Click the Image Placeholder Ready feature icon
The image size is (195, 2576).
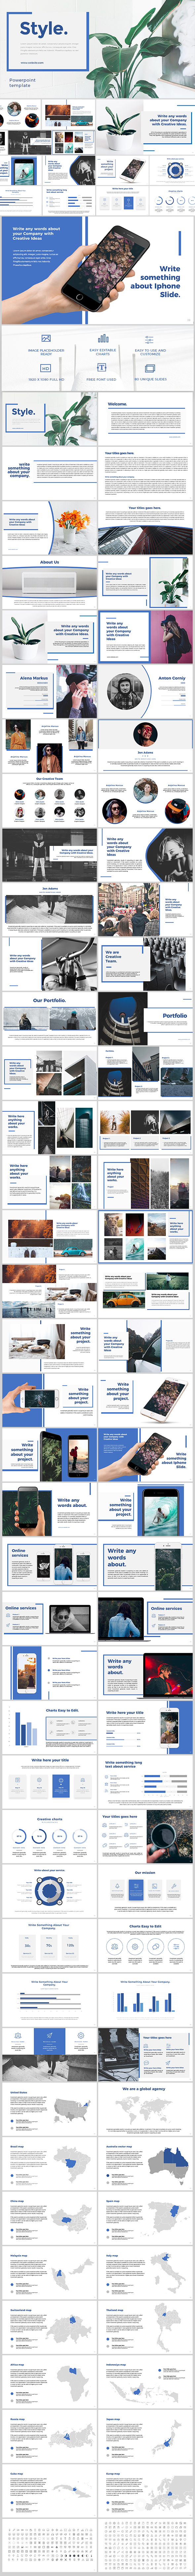(46, 339)
